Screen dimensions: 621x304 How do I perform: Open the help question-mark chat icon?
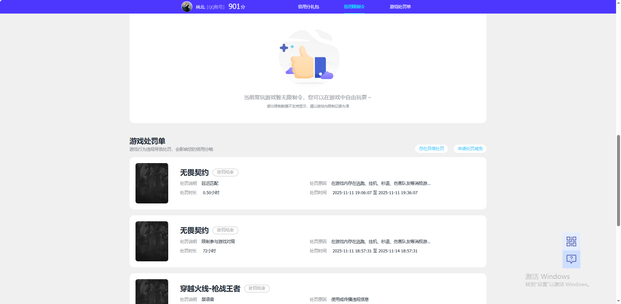click(571, 259)
